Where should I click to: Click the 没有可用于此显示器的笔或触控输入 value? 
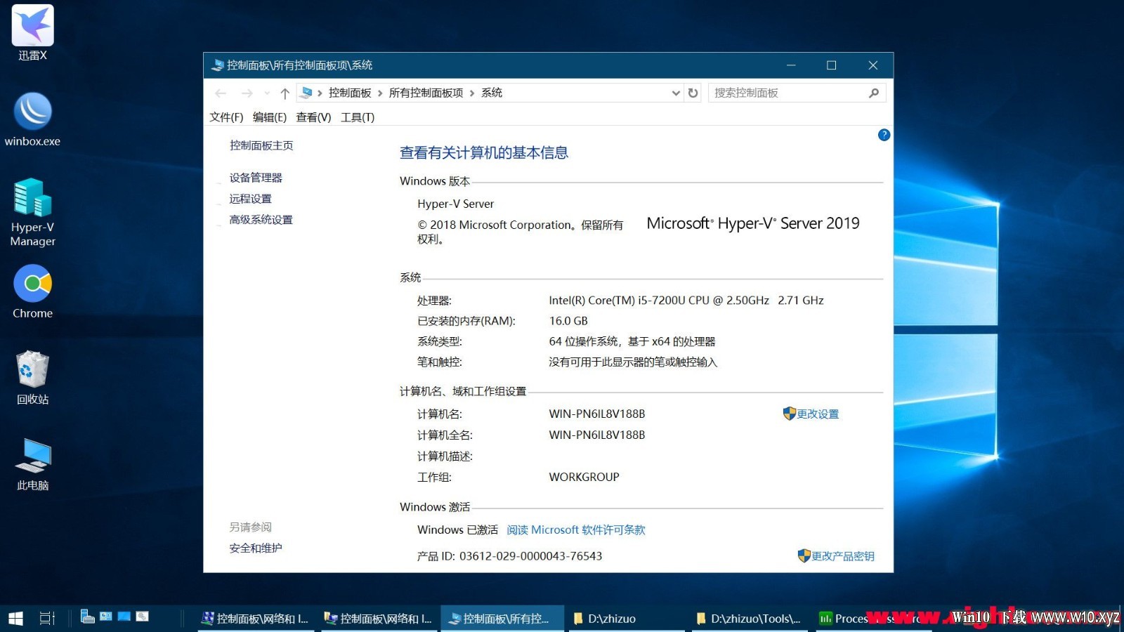[633, 362]
